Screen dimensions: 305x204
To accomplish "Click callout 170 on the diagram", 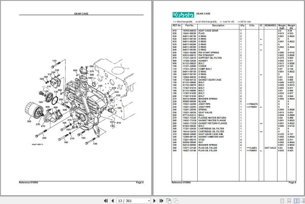I will [54, 61].
